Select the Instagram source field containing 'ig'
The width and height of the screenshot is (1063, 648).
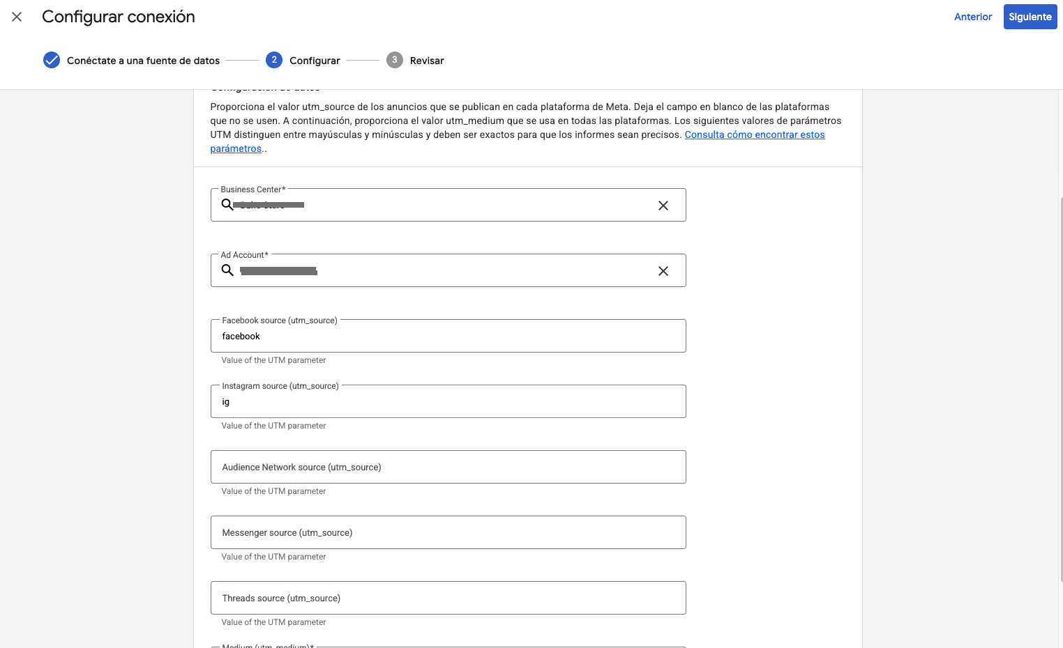448,401
